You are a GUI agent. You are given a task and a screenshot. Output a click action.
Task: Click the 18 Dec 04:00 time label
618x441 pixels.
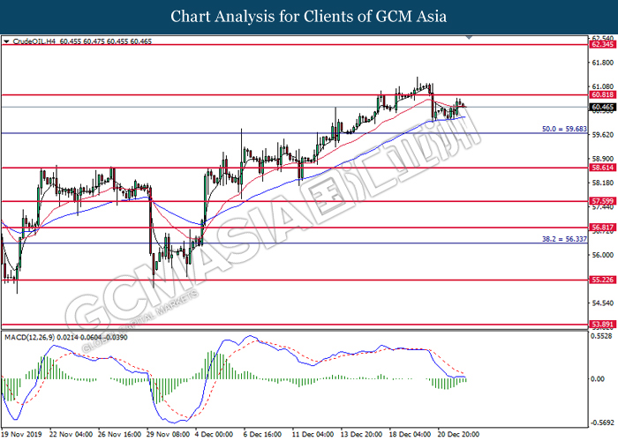click(411, 434)
